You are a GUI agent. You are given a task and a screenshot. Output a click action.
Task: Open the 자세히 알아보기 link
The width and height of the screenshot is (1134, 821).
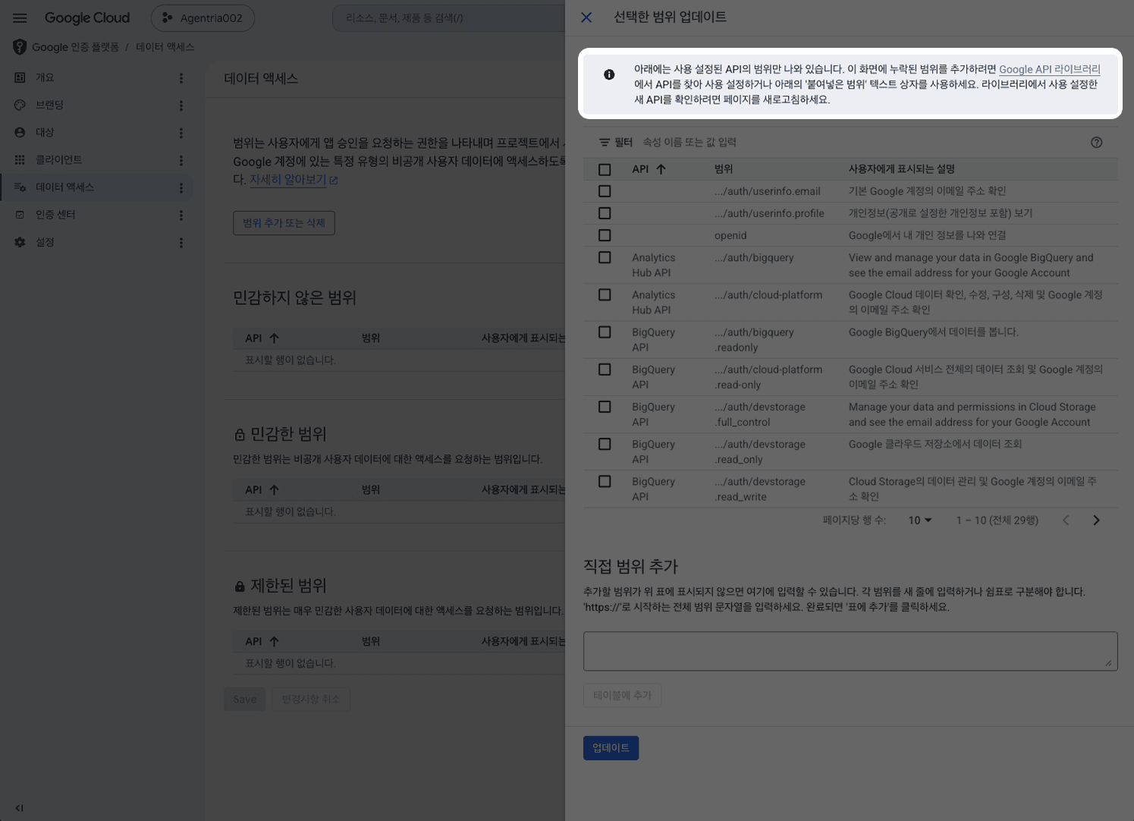point(294,180)
